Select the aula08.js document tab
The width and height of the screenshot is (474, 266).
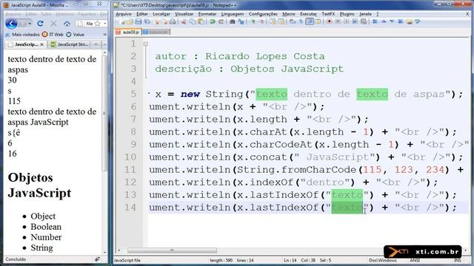(128, 32)
